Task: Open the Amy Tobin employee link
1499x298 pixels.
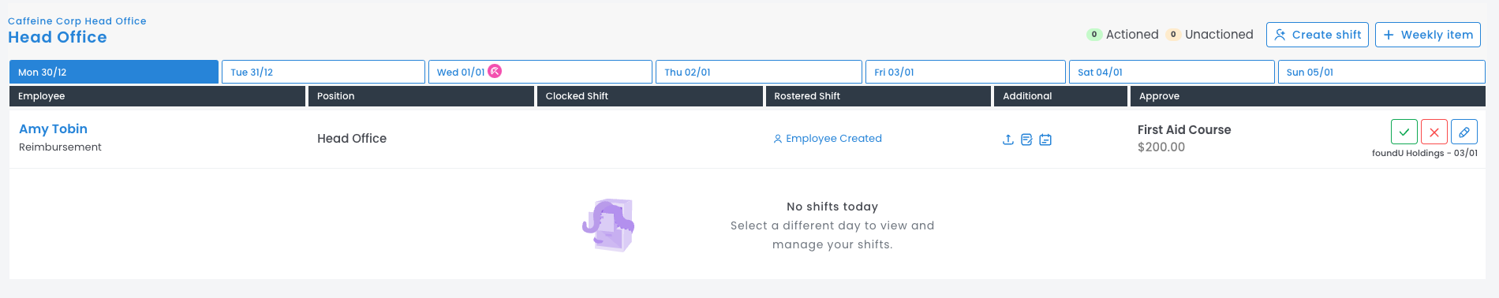Action: [53, 129]
